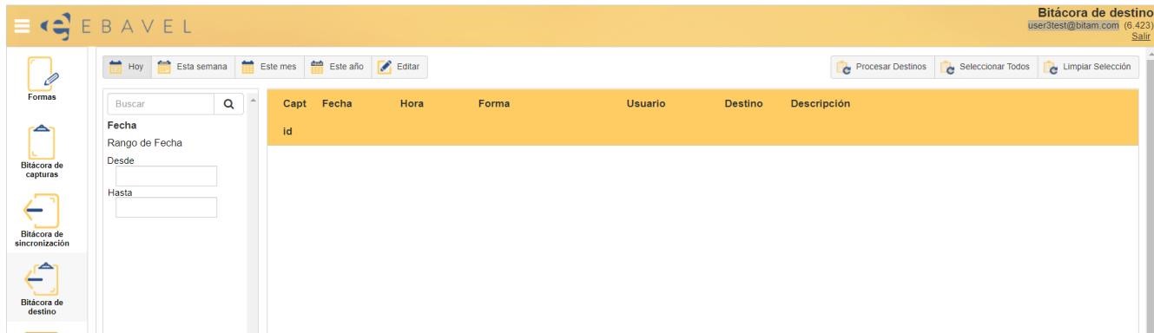Click the Buscar search field
Image resolution: width=1154 pixels, height=333 pixels.
coord(161,104)
